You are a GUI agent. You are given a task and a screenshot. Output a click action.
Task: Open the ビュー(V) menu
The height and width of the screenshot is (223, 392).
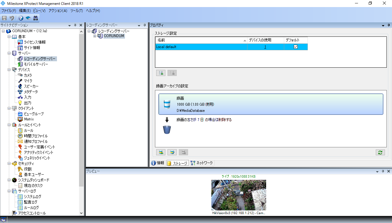39,11
